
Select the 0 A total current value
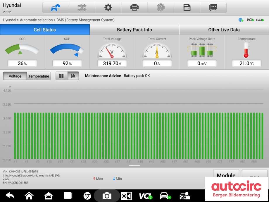(157, 64)
